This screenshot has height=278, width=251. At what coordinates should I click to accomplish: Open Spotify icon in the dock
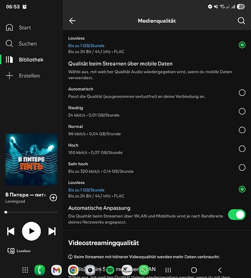coord(110,270)
